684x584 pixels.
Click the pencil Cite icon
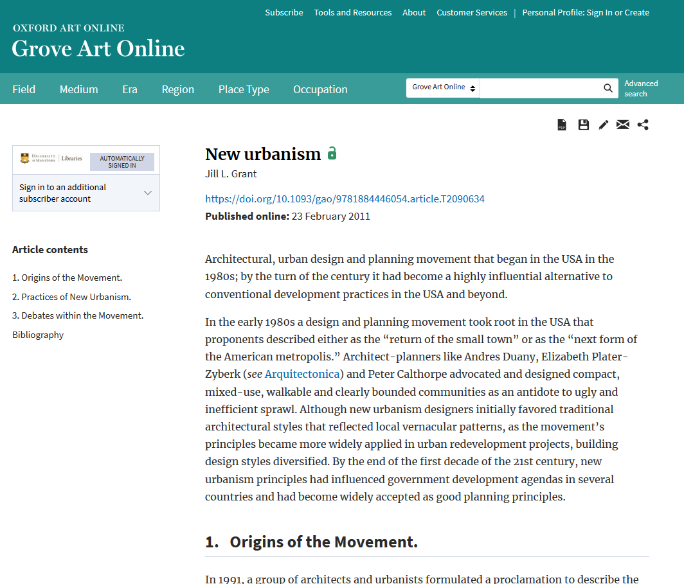point(603,125)
